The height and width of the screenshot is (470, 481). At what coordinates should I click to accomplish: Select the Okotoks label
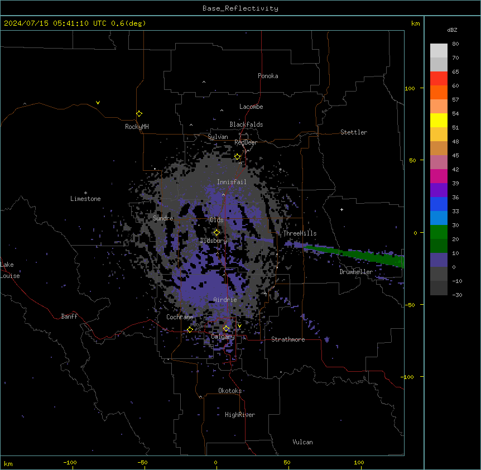click(230, 391)
